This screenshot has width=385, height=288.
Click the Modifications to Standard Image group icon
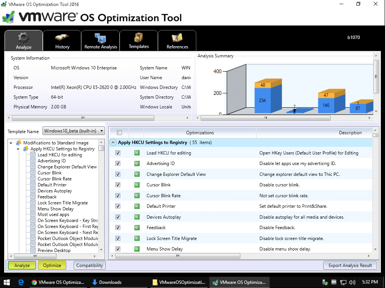coord(18,143)
